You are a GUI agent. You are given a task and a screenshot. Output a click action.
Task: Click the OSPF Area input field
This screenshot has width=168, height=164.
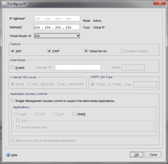(x=145, y=84)
